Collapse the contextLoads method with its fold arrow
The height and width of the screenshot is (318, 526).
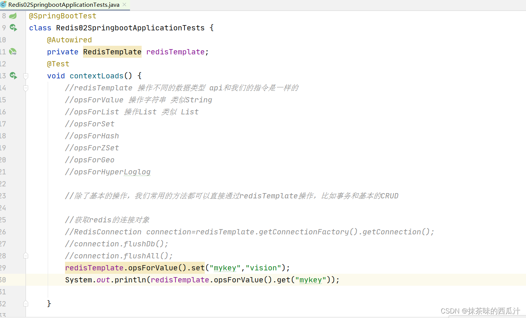[26, 76]
